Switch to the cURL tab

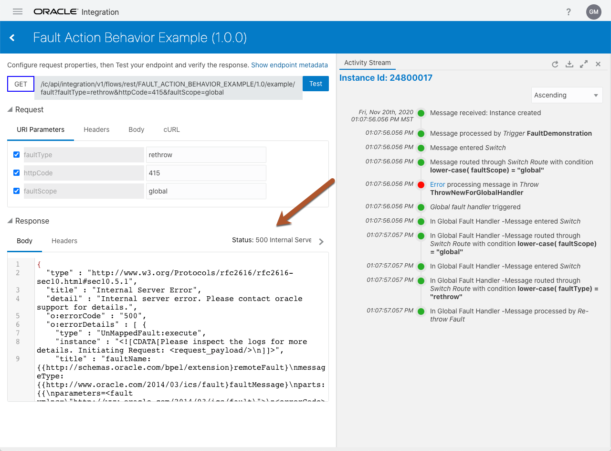click(171, 129)
